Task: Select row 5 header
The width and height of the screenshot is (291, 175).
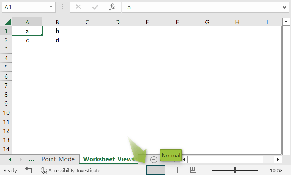Action: (x=6, y=67)
